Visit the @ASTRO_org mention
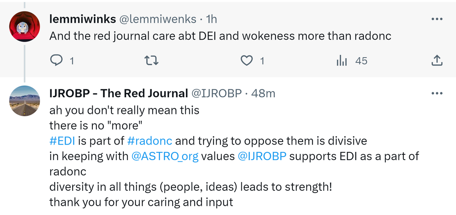456x215 pixels. point(165,156)
